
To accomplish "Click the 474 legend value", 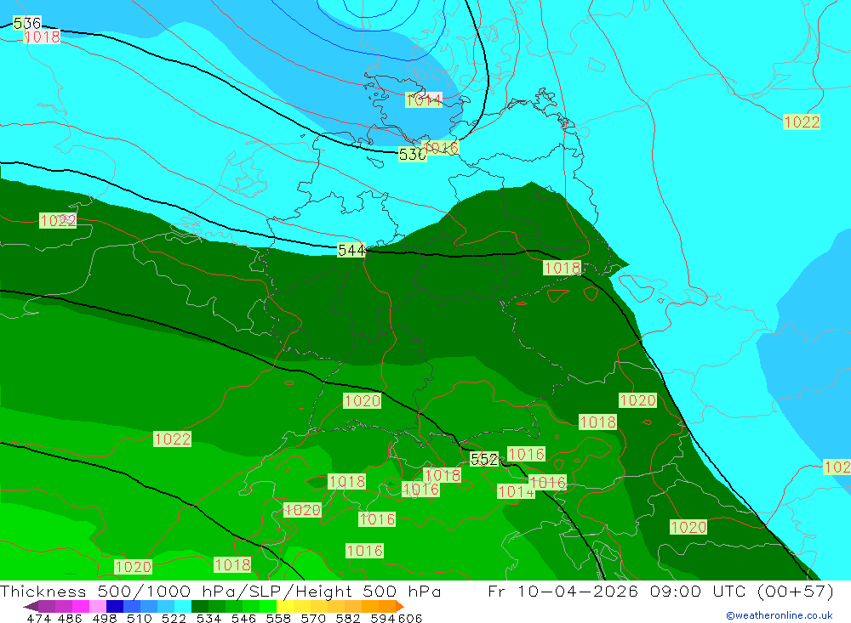I will tap(39, 618).
